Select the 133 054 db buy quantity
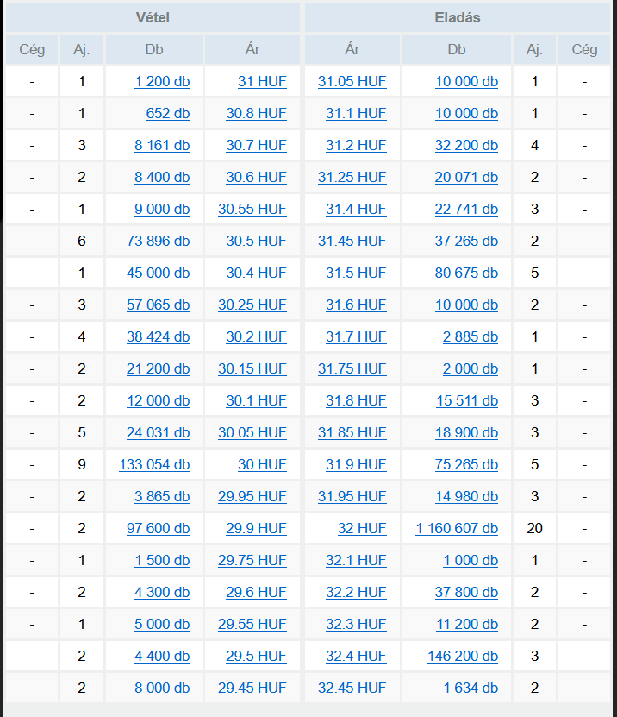The image size is (617, 717). 154,464
